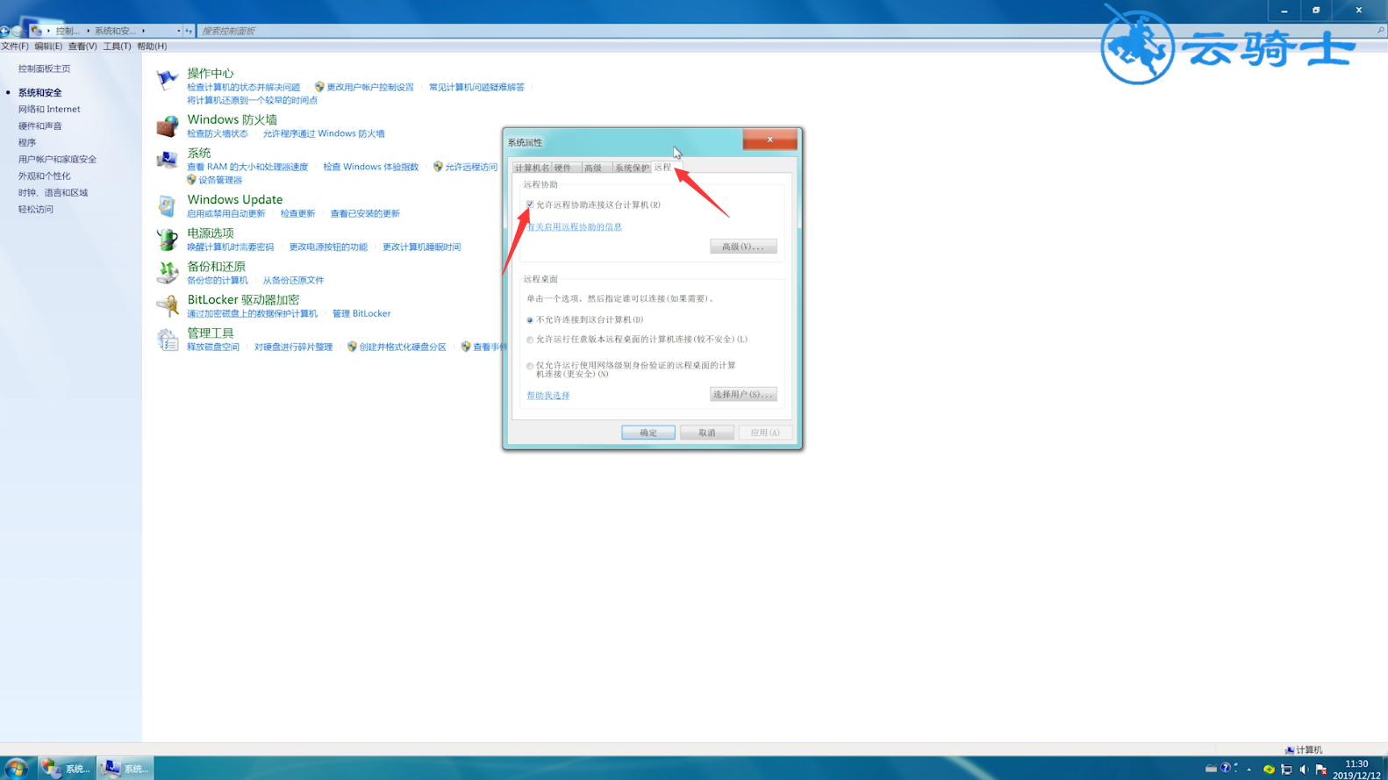The width and height of the screenshot is (1388, 780).
Task: Open 控制面板主页 in the sidebar
Action: point(44,68)
